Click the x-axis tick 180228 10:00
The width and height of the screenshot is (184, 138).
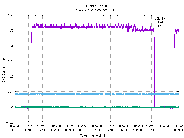[x=83, y=128]
